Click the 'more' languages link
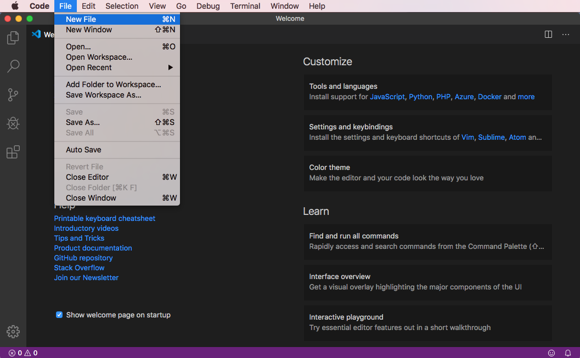Viewport: 580px width, 358px height. coord(526,97)
